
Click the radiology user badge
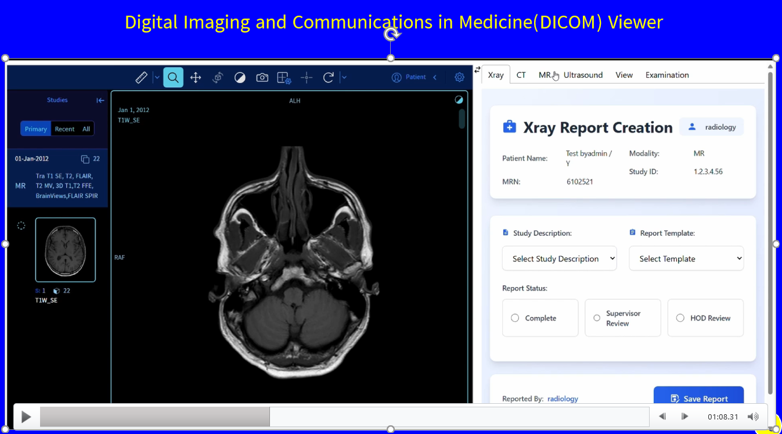(712, 127)
